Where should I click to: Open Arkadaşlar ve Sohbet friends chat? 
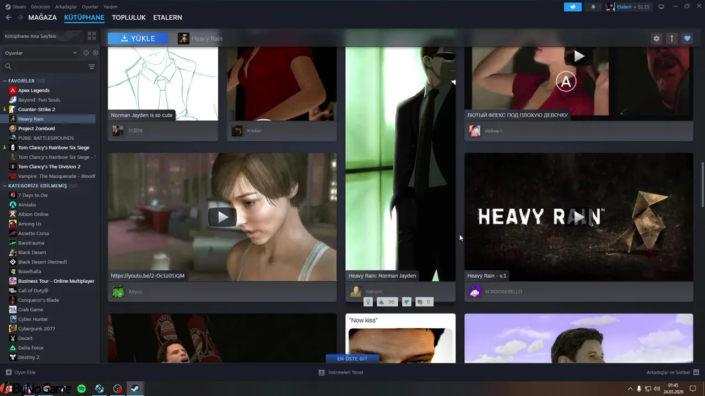673,372
